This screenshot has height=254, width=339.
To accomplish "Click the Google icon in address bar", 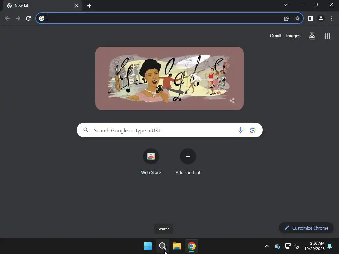I will pyautogui.click(x=42, y=18).
